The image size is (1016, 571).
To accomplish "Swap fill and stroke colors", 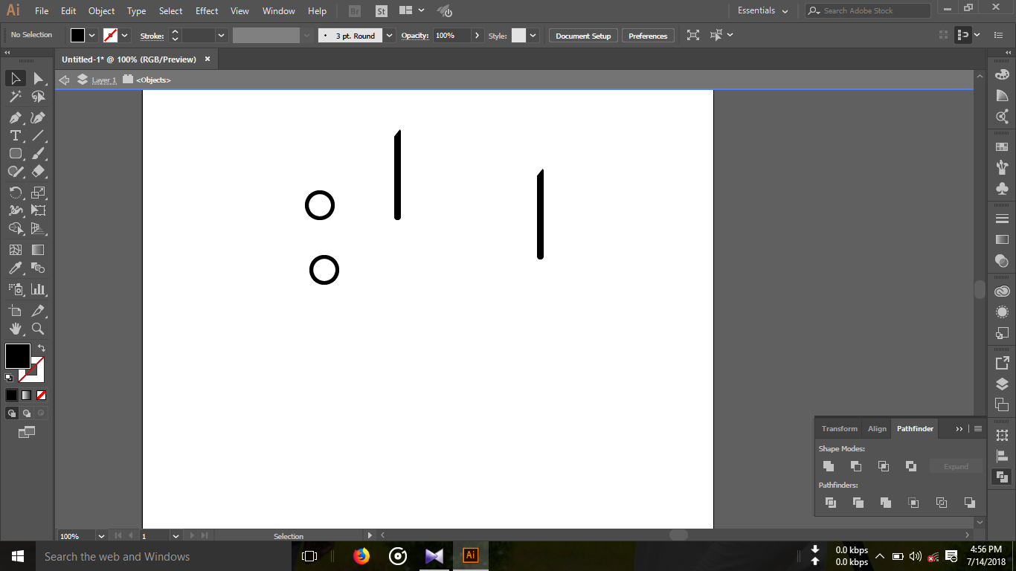I will 42,347.
